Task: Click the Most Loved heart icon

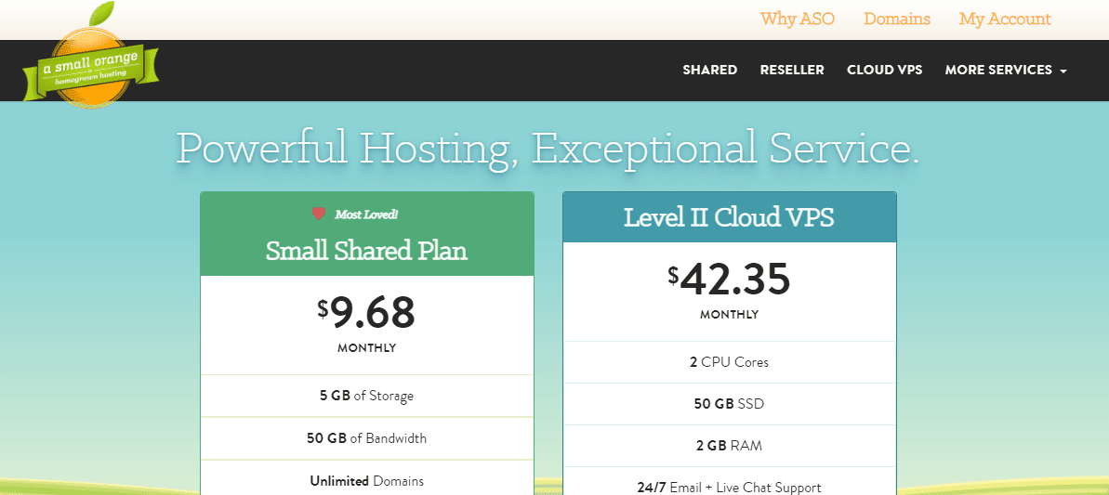Action: click(319, 214)
